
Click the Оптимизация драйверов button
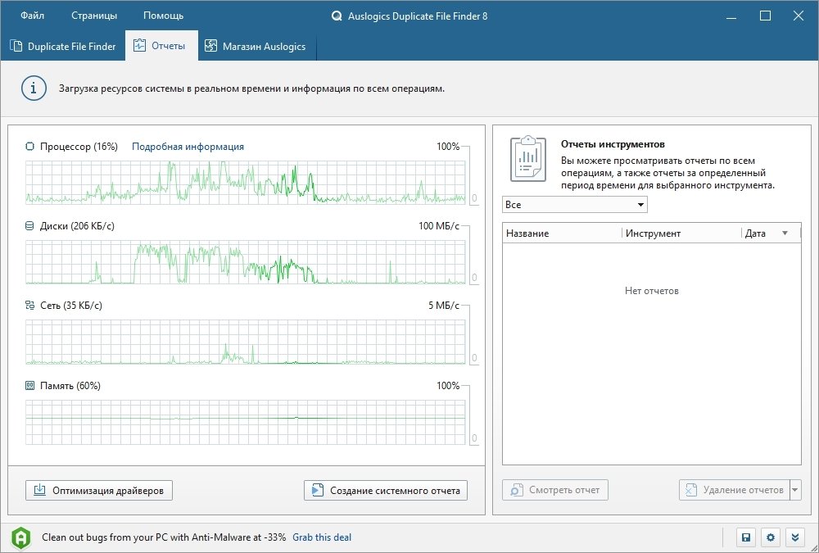(x=99, y=491)
